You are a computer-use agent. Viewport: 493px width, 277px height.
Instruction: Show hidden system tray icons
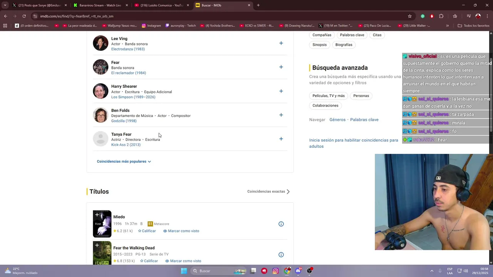tap(432, 271)
